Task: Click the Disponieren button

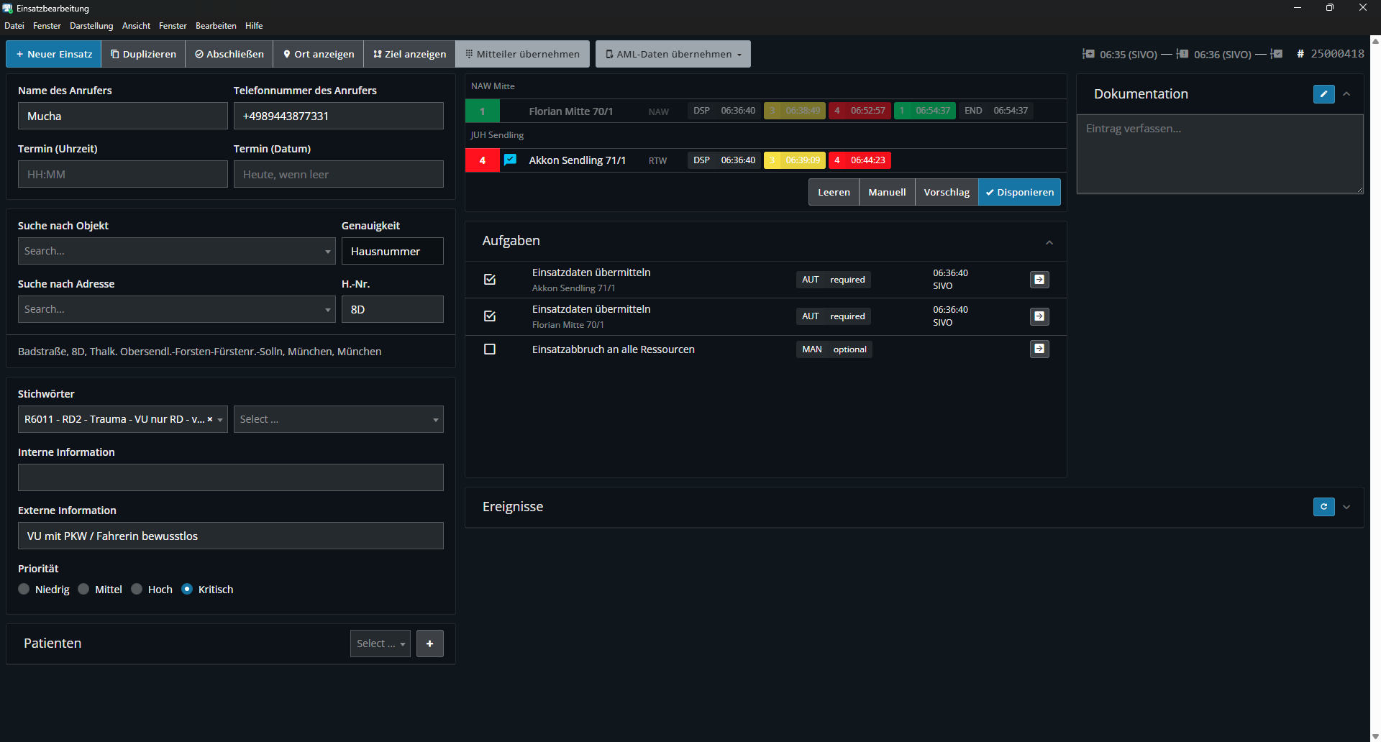Action: click(x=1019, y=192)
